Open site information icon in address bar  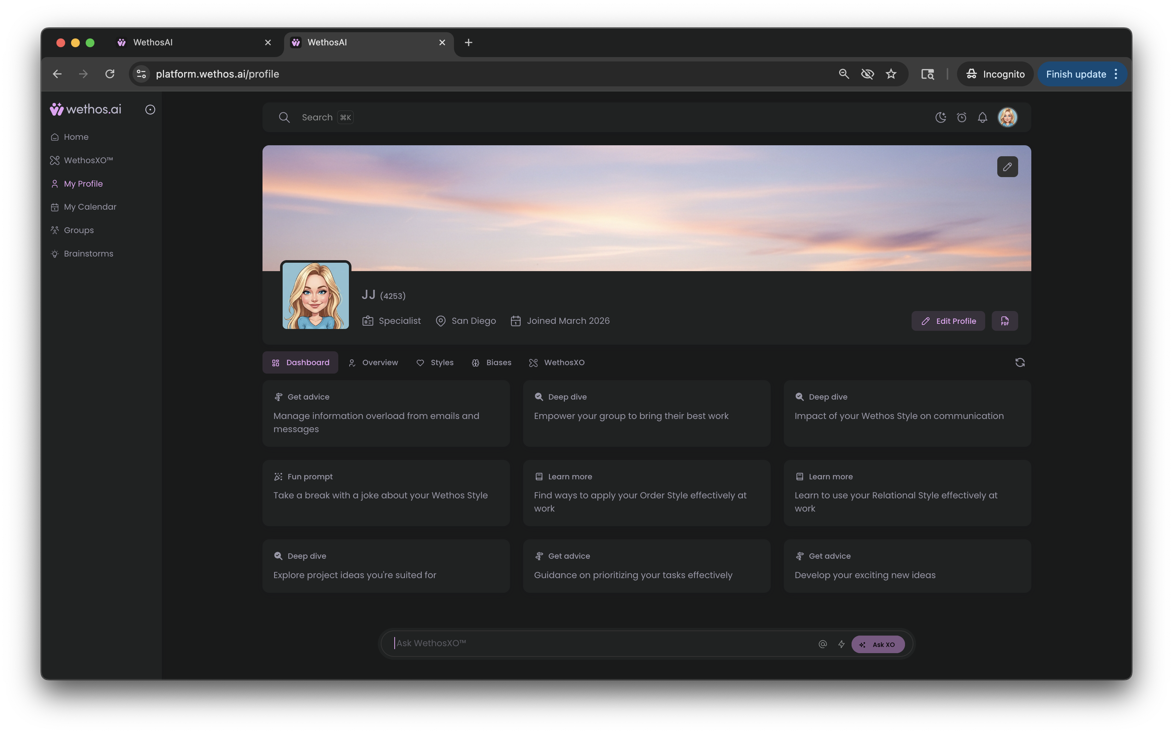point(141,74)
